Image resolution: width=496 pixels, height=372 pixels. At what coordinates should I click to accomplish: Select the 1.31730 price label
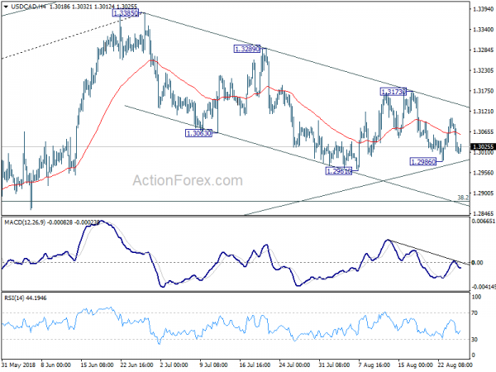pos(393,92)
